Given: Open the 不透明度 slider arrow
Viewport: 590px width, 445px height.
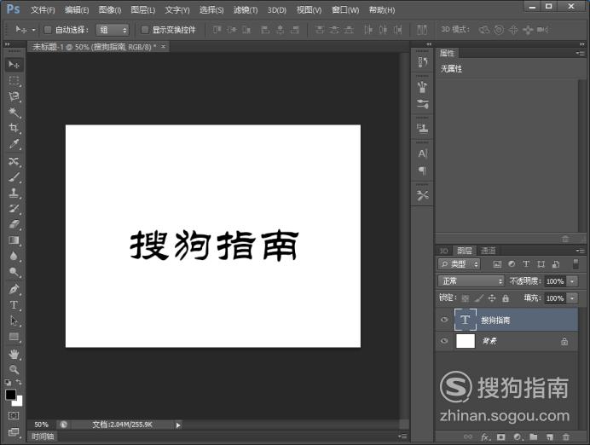Looking at the screenshot, I should [572, 281].
